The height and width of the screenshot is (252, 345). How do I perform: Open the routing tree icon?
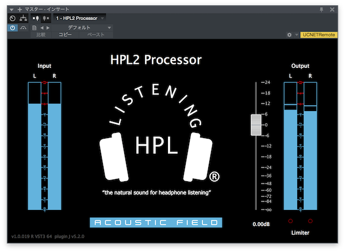pyautogui.click(x=23, y=18)
